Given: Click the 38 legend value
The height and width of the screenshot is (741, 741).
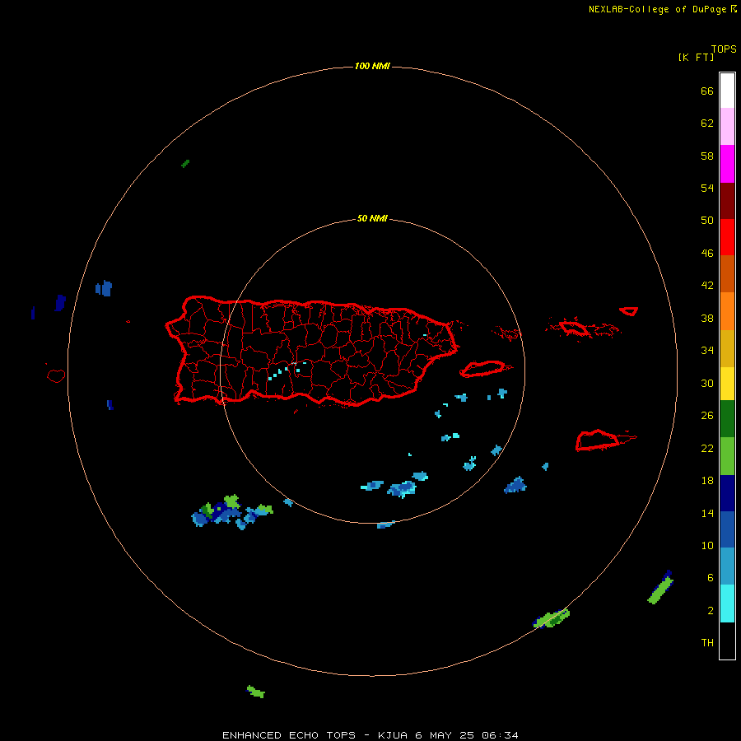Looking at the screenshot, I should [707, 318].
